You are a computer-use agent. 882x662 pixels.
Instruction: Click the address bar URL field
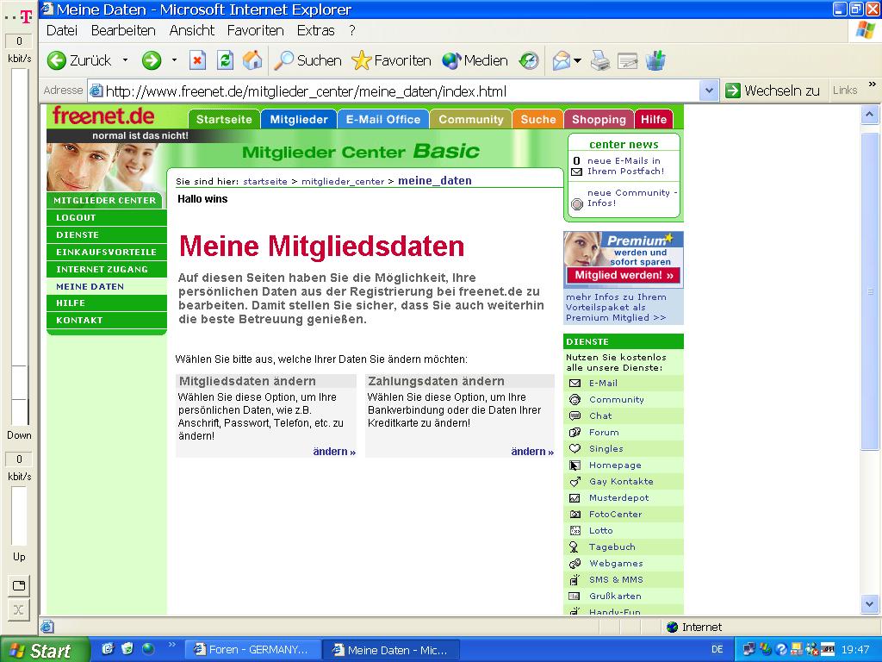coord(394,91)
